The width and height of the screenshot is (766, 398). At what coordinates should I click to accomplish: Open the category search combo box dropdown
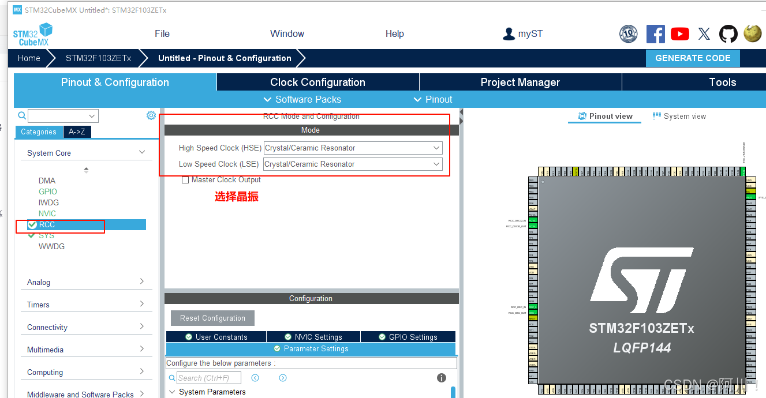click(x=92, y=116)
